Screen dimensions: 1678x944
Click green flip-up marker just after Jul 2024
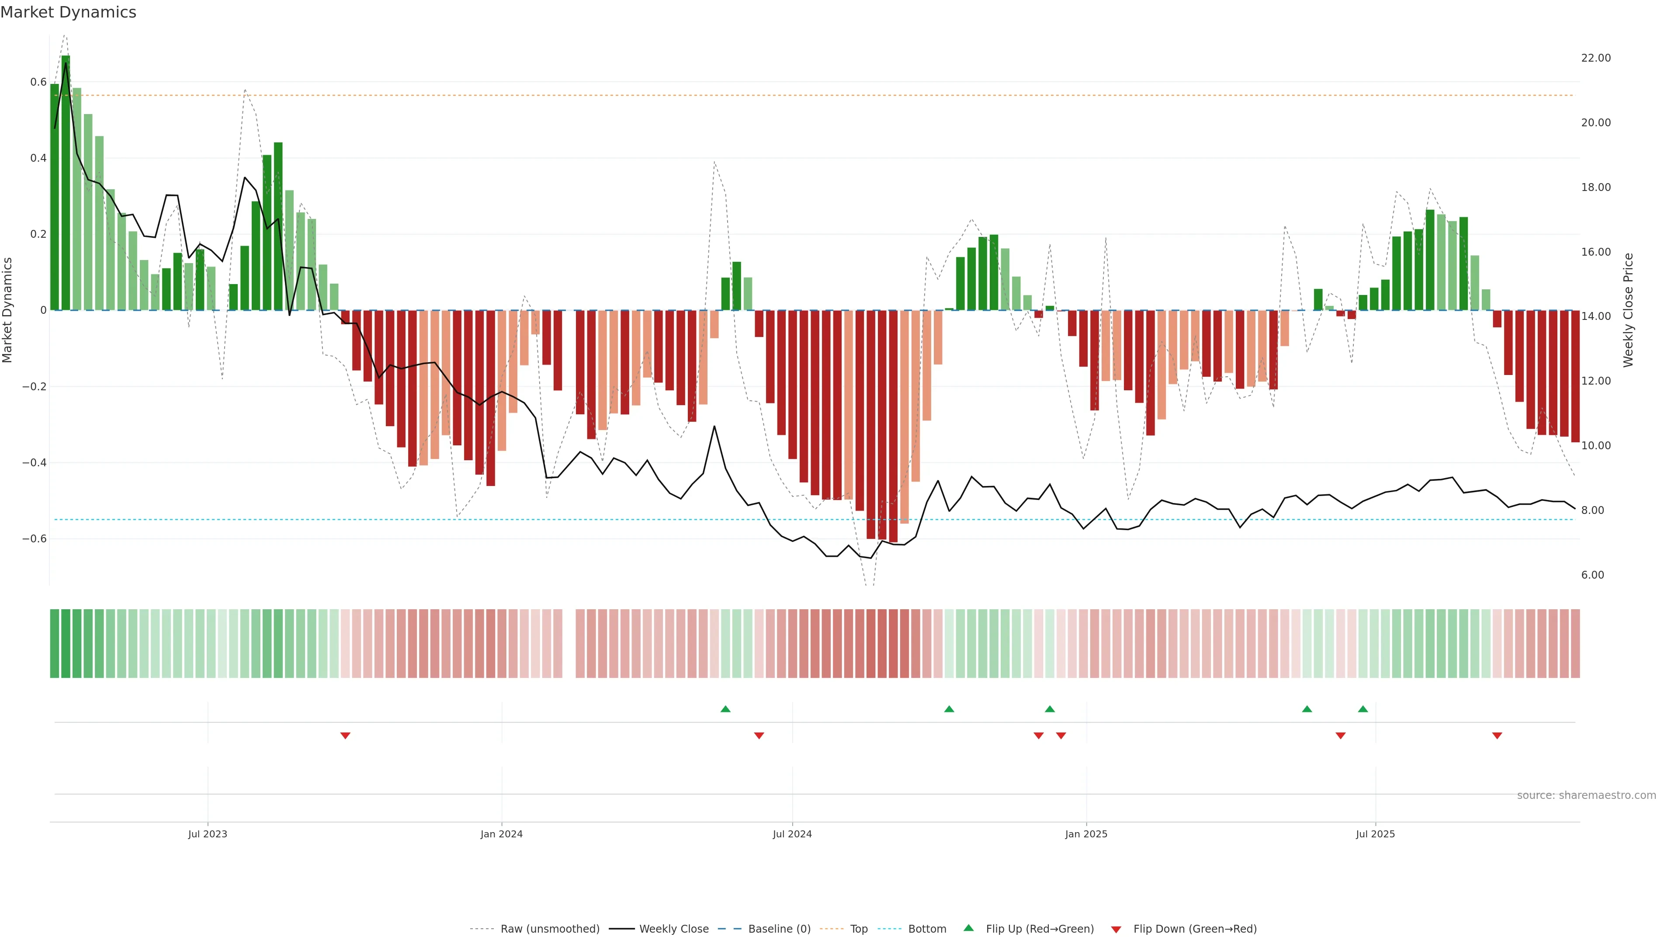click(949, 709)
